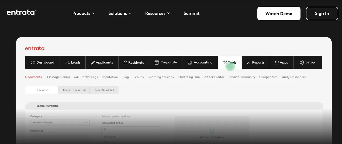Click the Entrata logo in the header
The image size is (342, 144).
22,12
